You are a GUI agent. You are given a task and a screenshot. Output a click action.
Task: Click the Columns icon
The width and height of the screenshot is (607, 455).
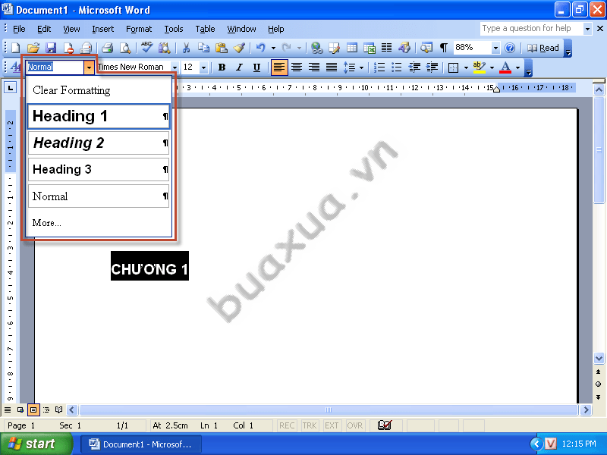coord(386,48)
